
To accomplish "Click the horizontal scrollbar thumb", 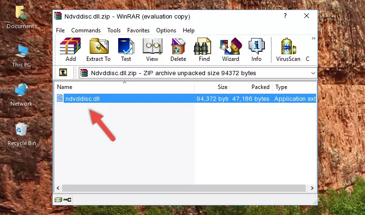I will point(184,188).
